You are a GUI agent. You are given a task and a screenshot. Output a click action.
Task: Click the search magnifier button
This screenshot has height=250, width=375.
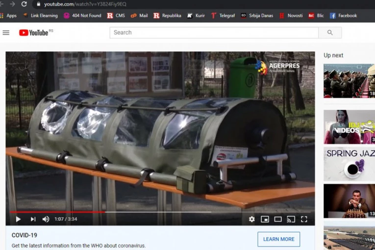(330, 33)
